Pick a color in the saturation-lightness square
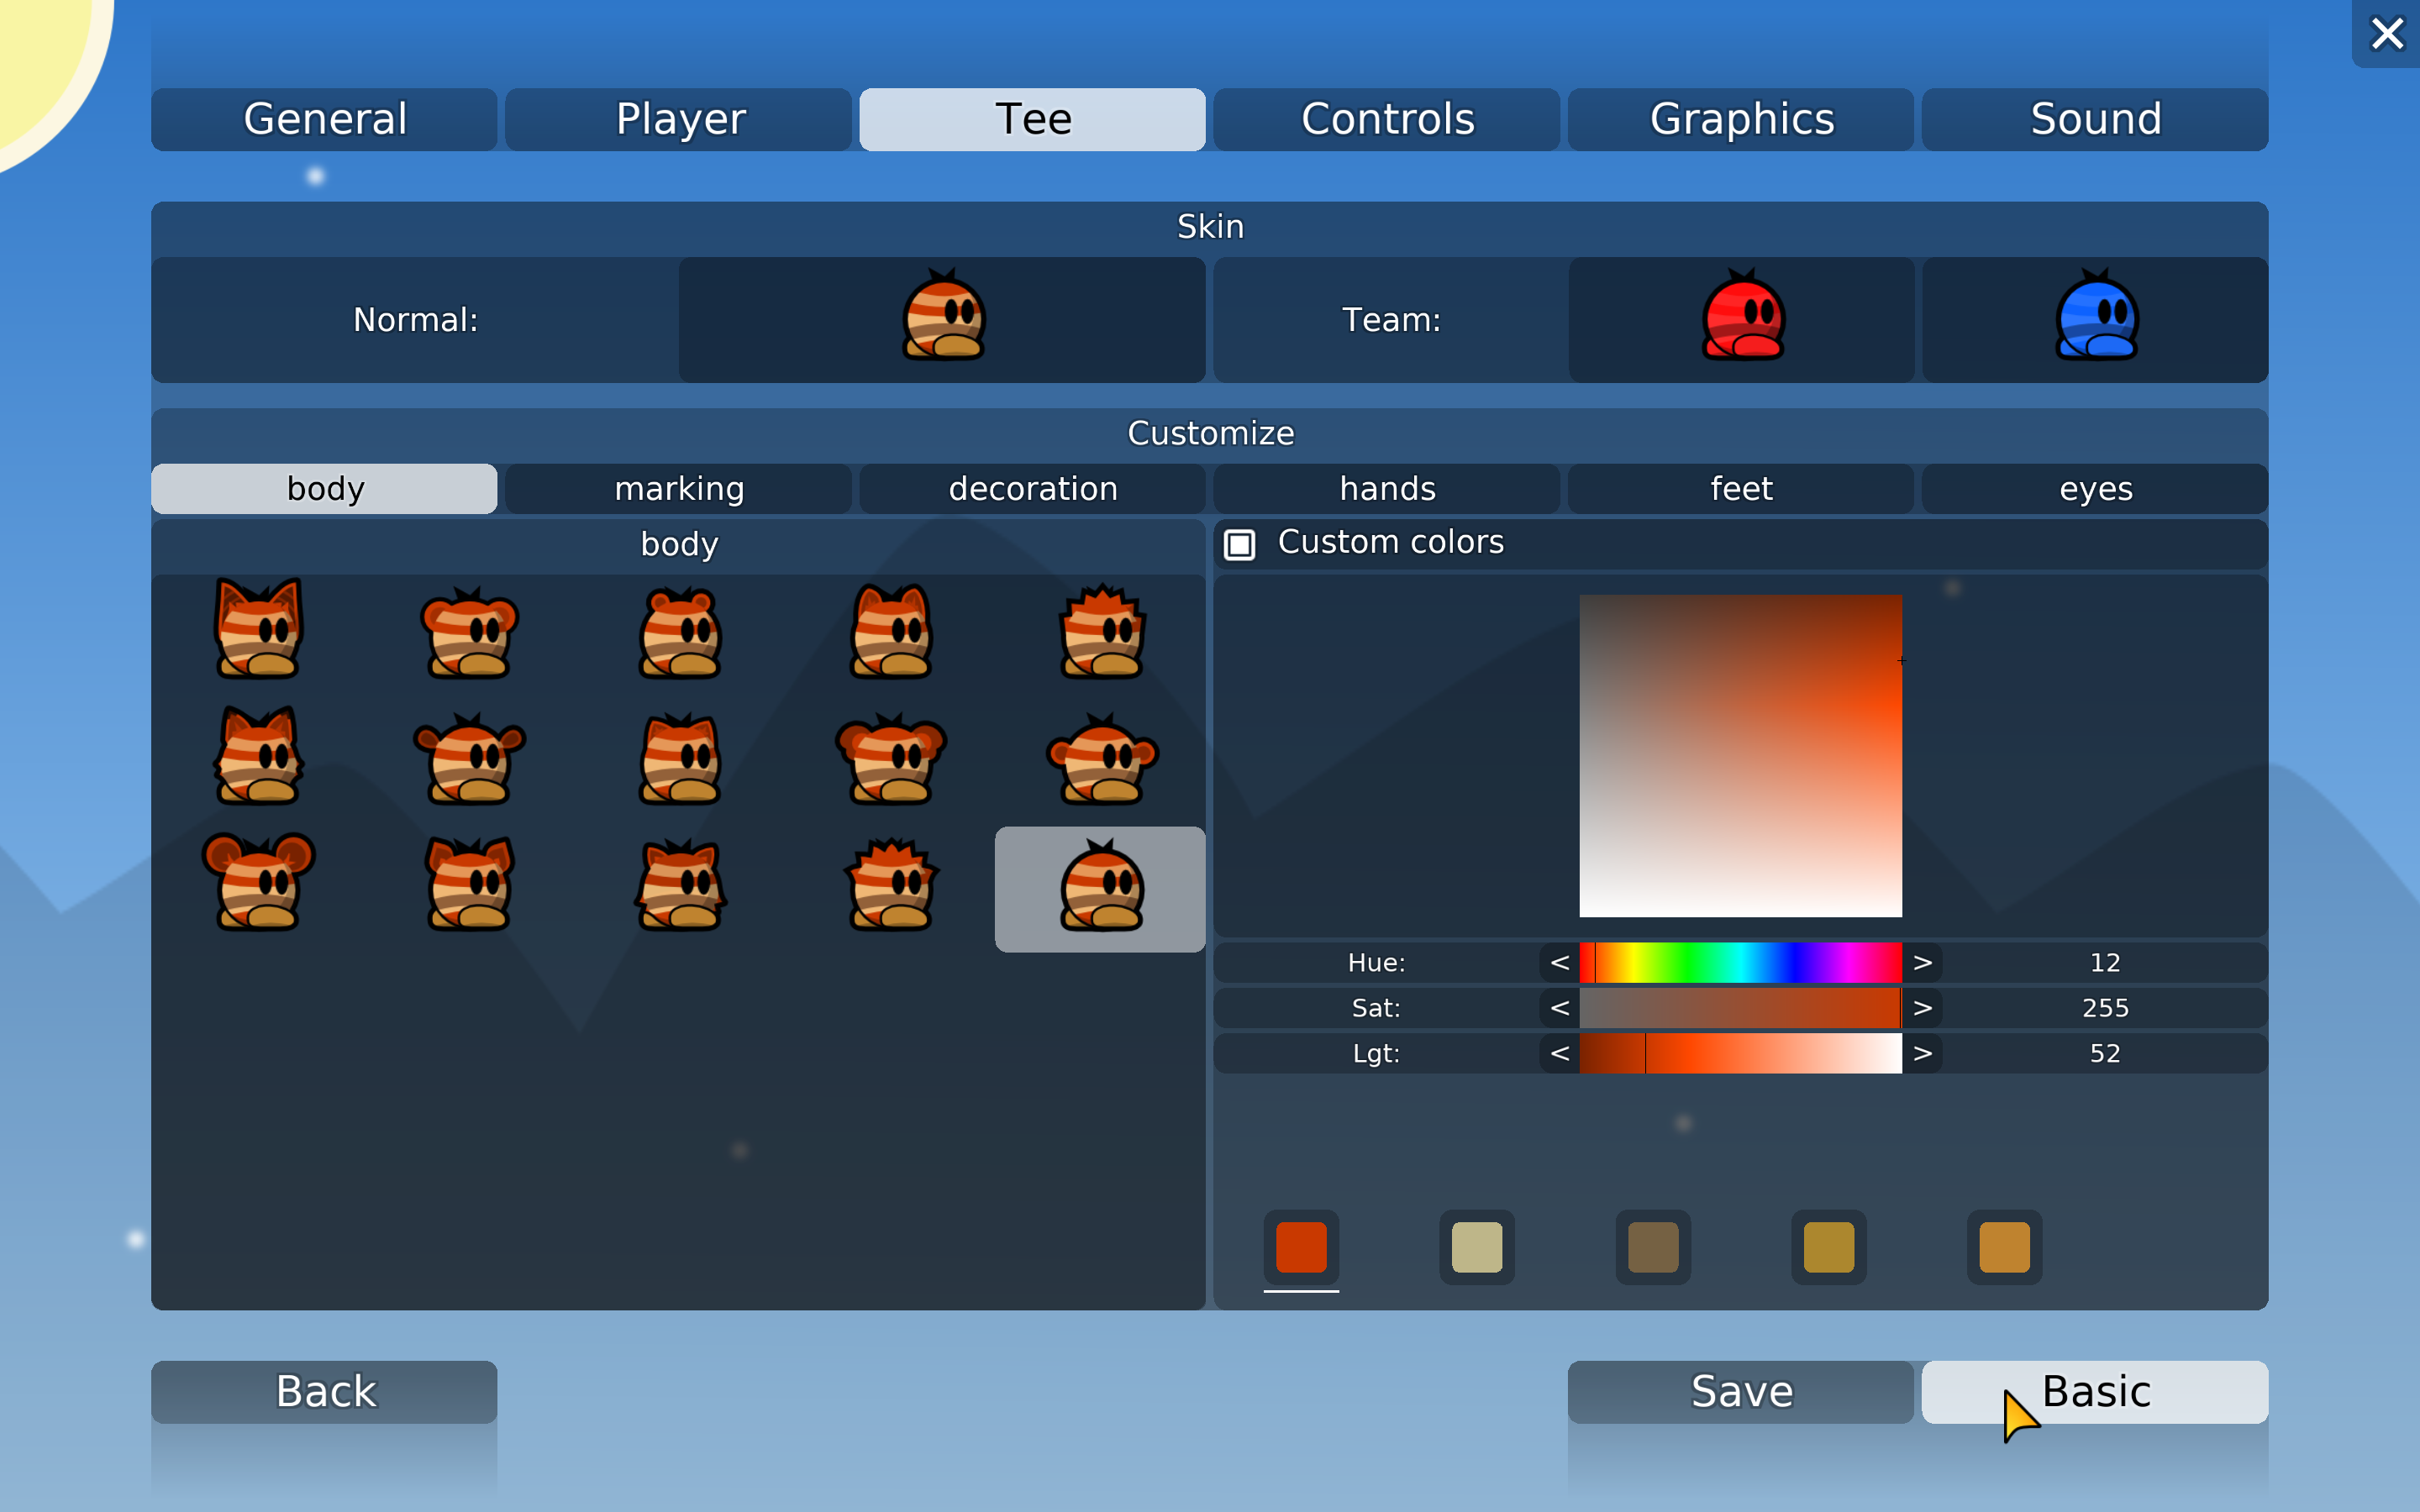 [1740, 756]
